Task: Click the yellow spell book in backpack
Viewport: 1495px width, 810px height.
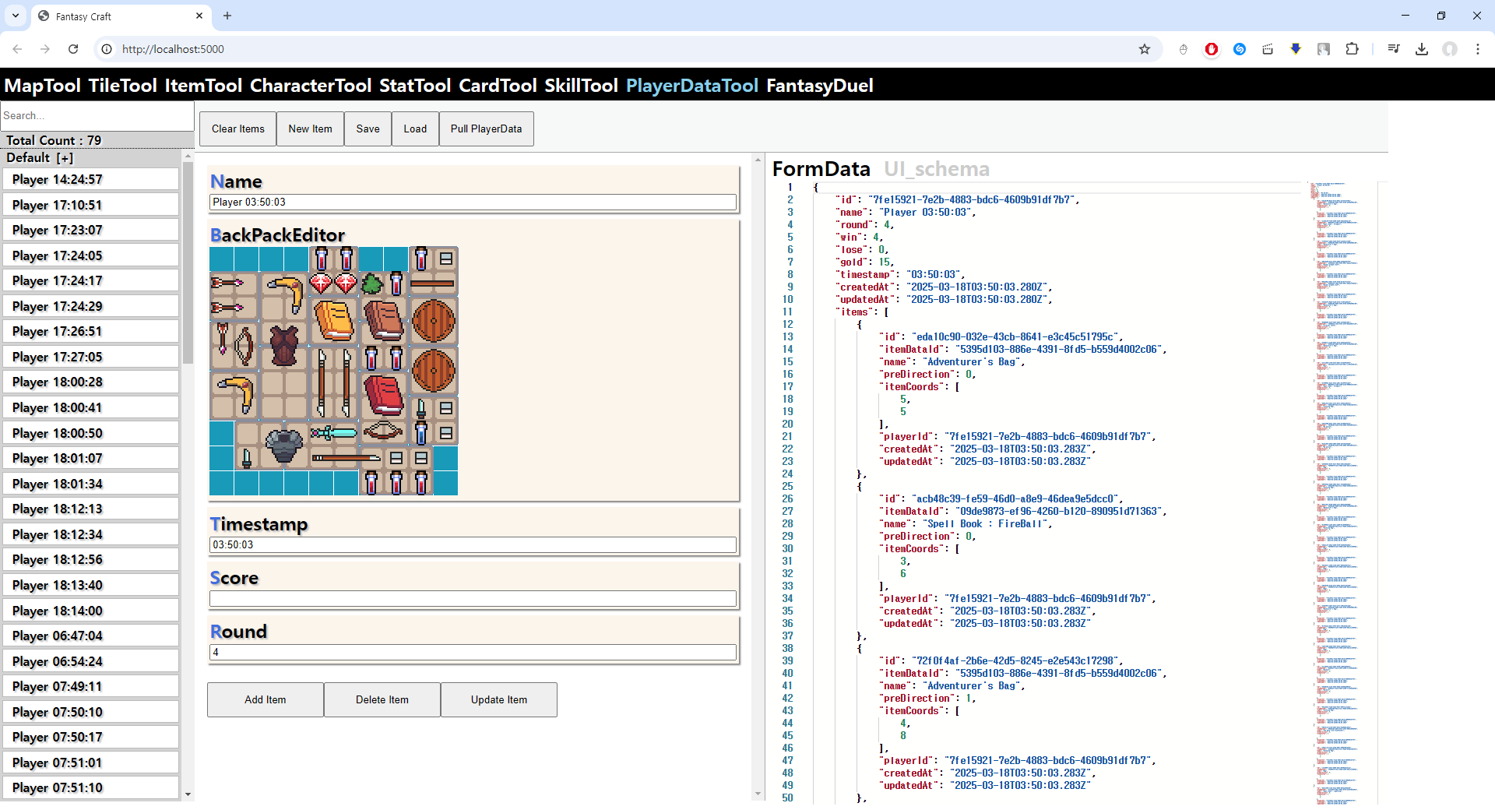Action: (x=334, y=320)
